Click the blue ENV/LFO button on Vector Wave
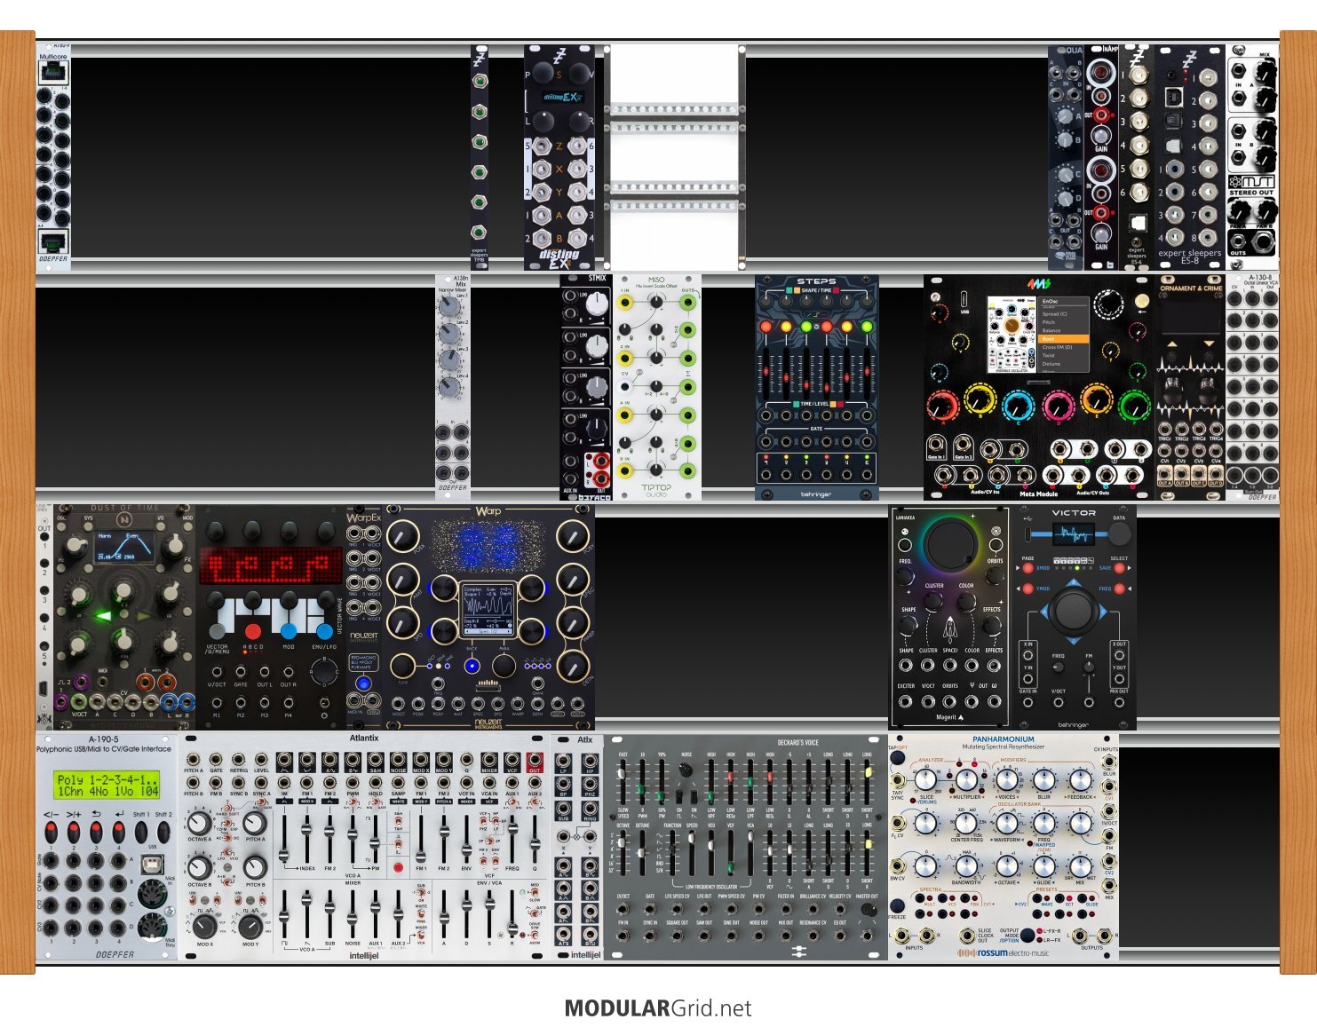This screenshot has width=1317, height=1027. 324,631
